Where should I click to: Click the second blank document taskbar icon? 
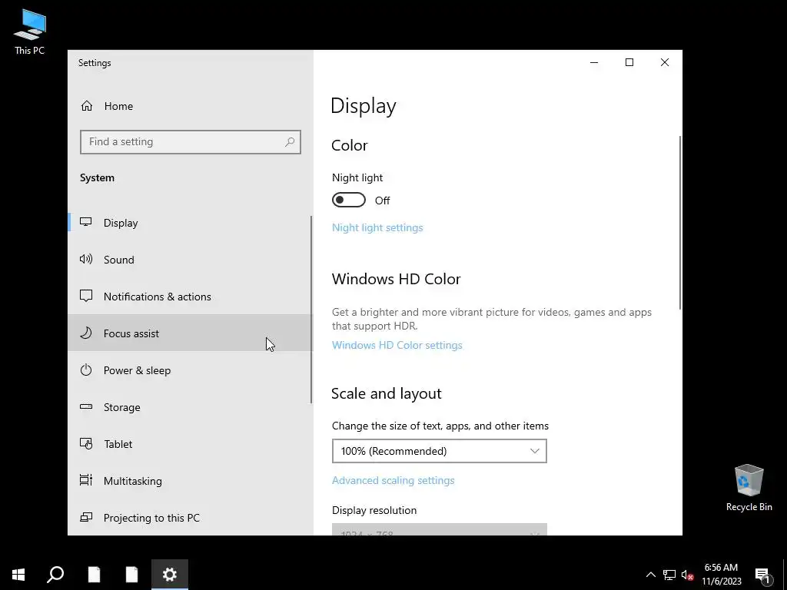coord(131,575)
